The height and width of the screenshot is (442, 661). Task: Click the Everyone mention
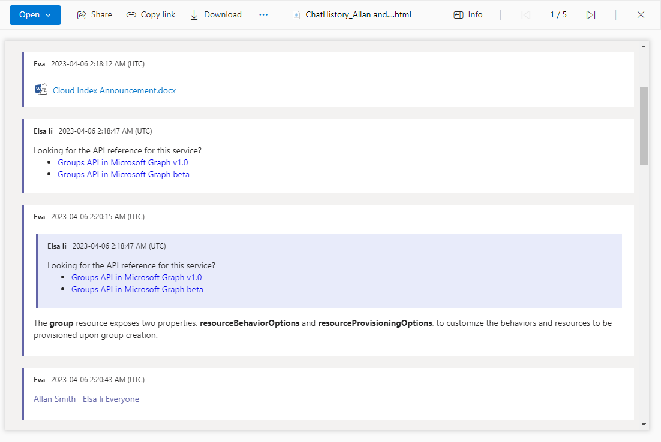pyautogui.click(x=122, y=399)
